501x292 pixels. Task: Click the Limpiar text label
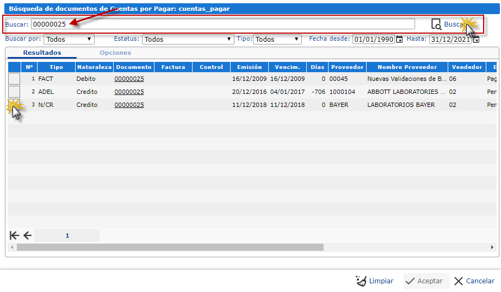[381, 281]
